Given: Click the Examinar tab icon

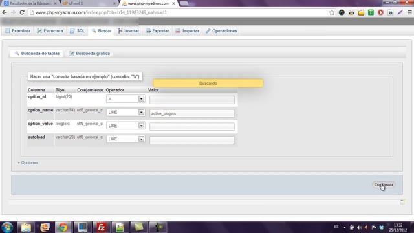Looking at the screenshot, I should point(8,31).
